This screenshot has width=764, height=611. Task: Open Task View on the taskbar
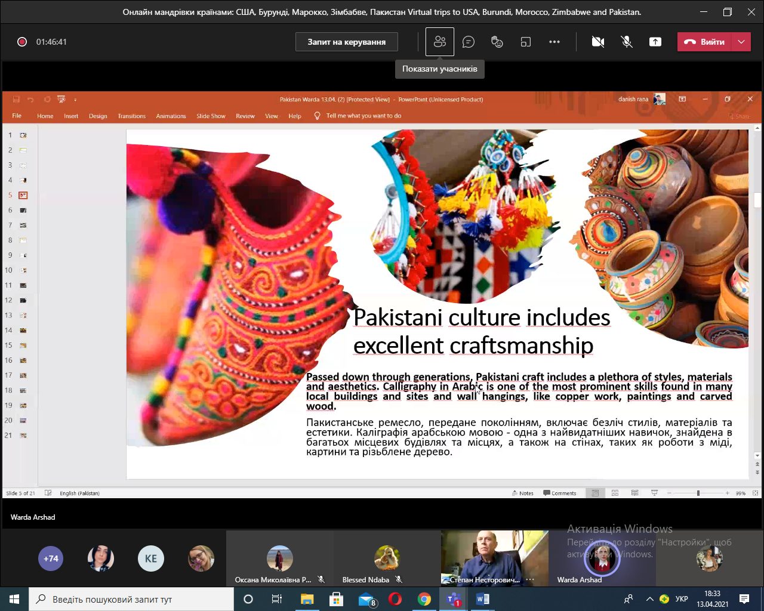coord(277,599)
